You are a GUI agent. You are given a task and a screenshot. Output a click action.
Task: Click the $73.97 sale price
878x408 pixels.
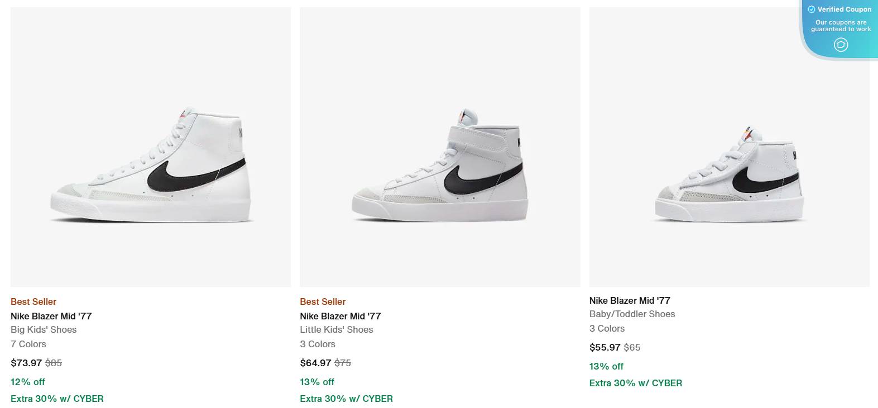click(26, 363)
